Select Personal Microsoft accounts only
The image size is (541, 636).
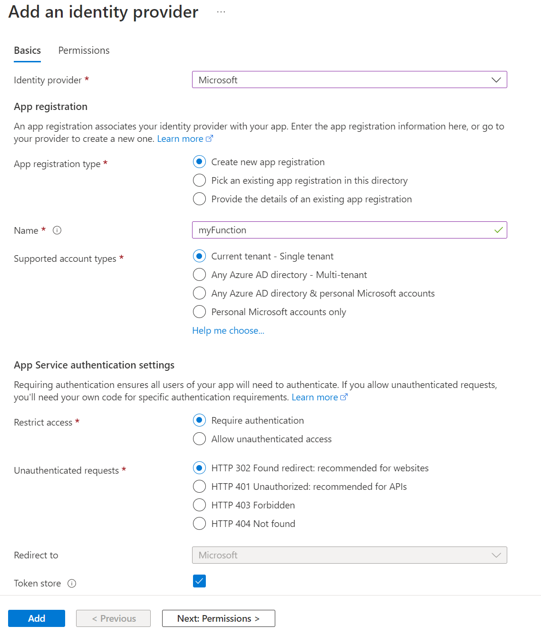point(199,311)
